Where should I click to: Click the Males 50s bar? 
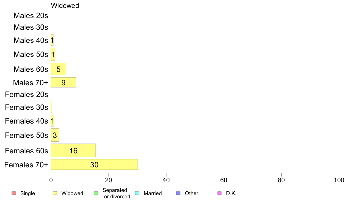53,54
